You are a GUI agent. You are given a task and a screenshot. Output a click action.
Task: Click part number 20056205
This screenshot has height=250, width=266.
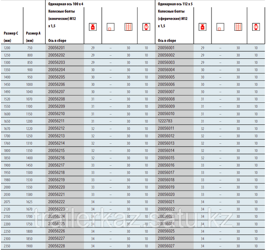click(57, 77)
